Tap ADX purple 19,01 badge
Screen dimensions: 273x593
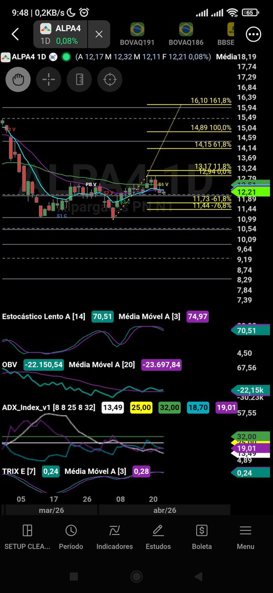coord(227,407)
